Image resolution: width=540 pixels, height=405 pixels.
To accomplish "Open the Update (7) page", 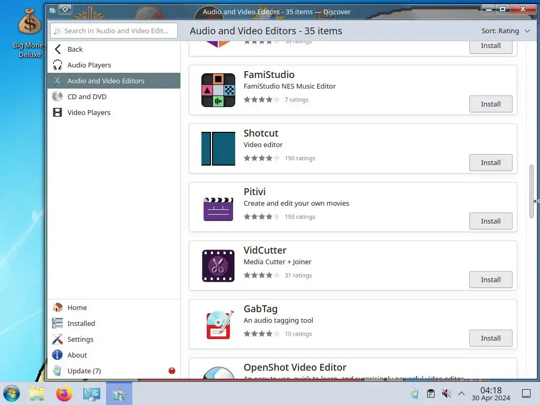I will click(114, 371).
